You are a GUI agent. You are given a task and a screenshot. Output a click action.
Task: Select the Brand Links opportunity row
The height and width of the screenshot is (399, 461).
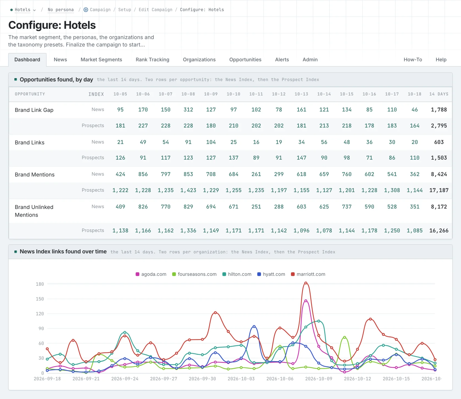click(x=30, y=143)
